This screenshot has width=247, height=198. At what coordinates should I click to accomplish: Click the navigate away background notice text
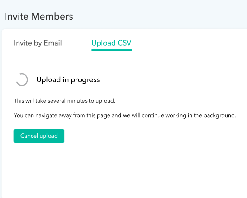click(125, 116)
